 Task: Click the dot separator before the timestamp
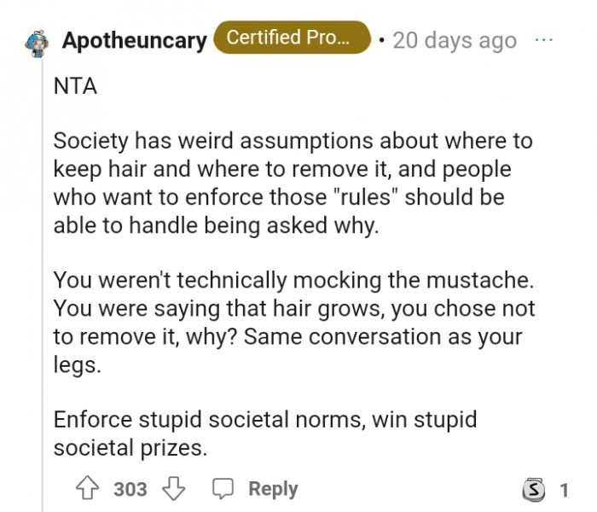point(381,41)
